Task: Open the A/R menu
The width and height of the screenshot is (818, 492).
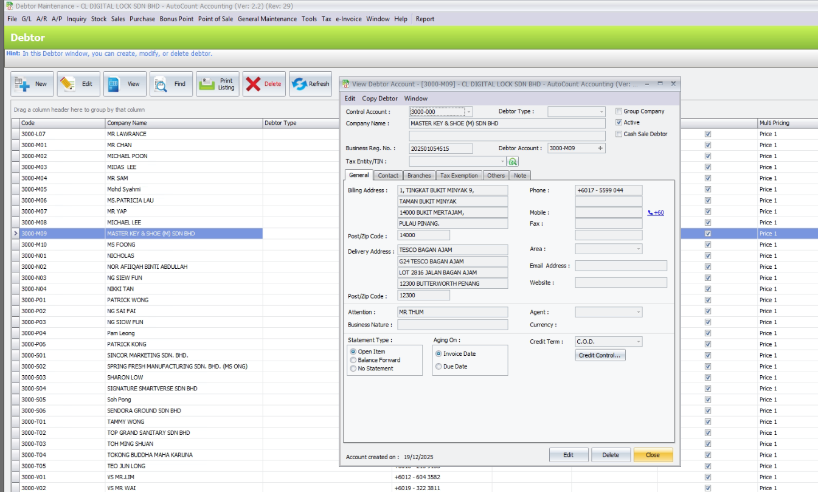Action: [42, 19]
